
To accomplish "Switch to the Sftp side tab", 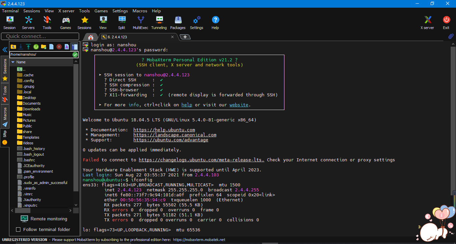I will point(5,137).
